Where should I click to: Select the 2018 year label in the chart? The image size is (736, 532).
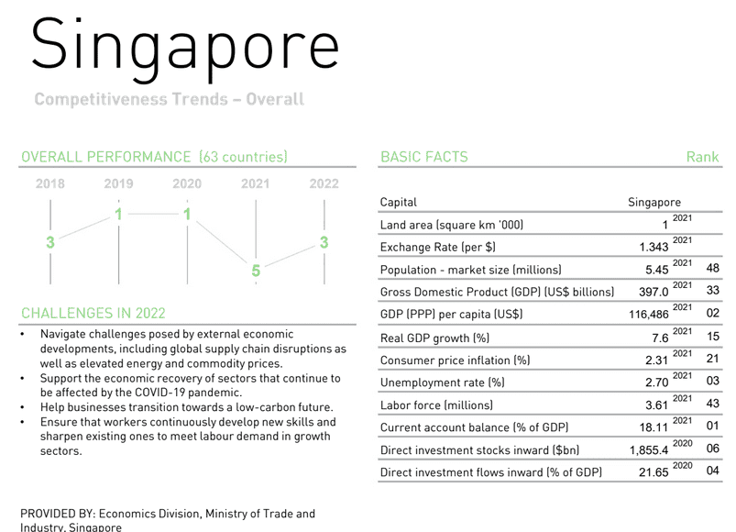(50, 183)
